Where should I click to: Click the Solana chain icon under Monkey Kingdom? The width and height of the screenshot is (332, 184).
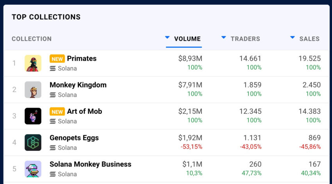(x=53, y=95)
